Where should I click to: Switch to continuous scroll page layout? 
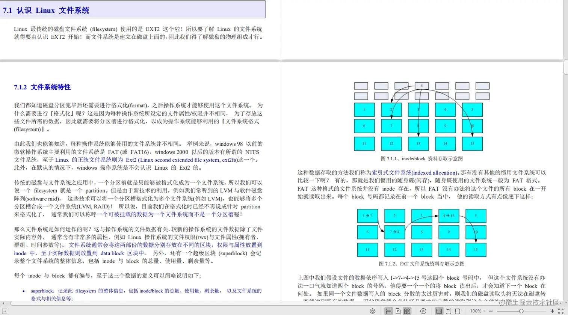388,311
